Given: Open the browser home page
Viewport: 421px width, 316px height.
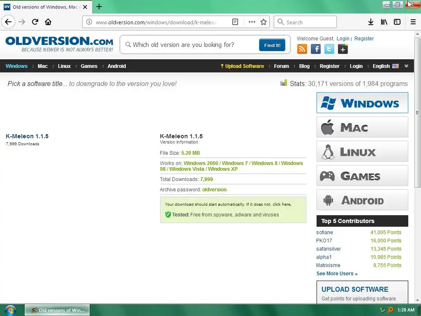Looking at the screenshot, I should tap(48, 22).
